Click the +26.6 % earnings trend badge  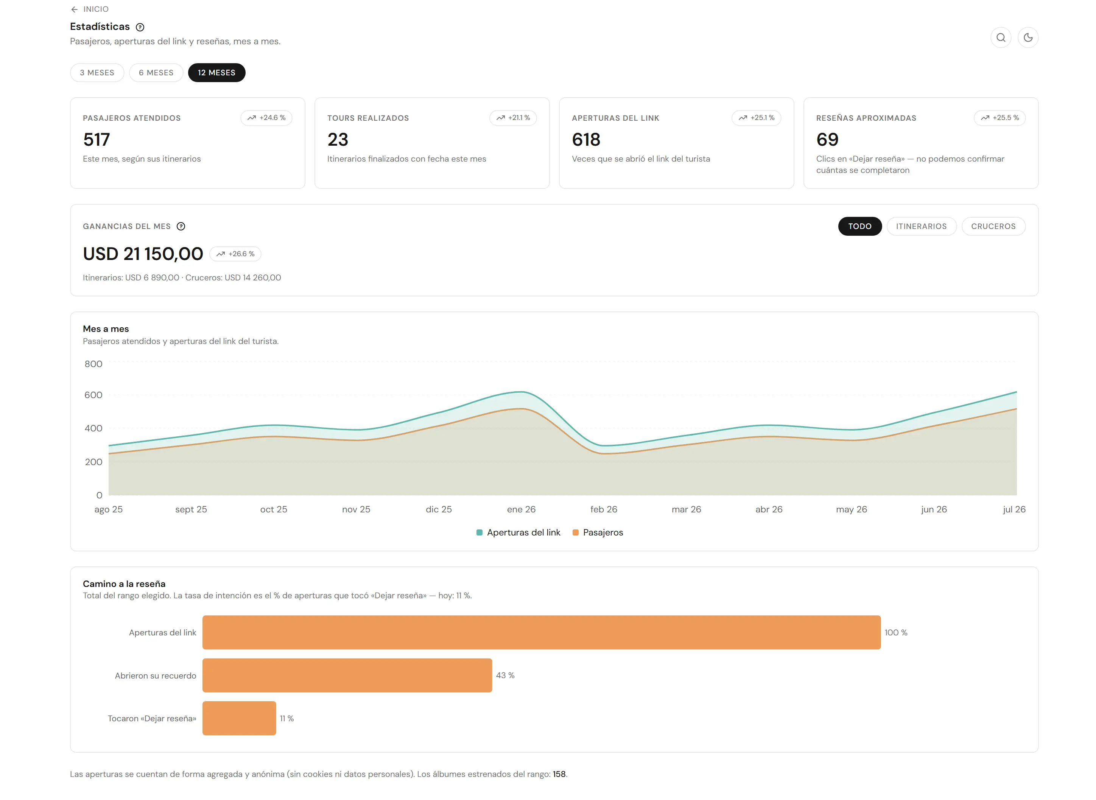coord(235,254)
